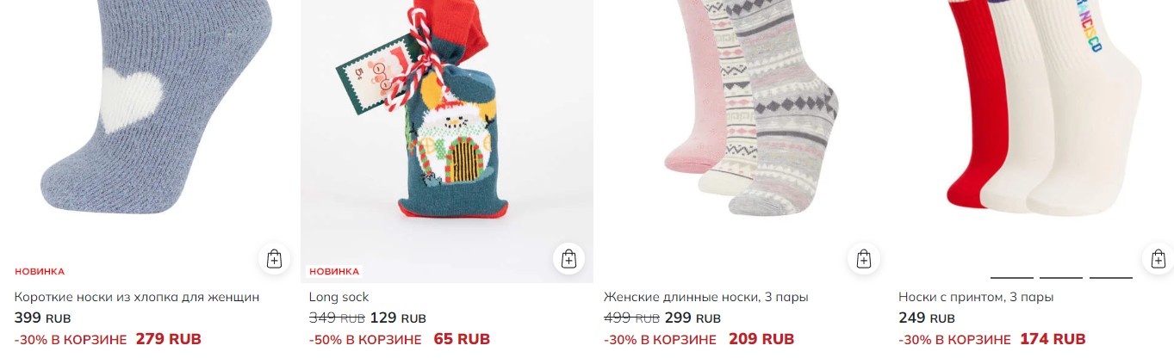1174x364 pixels.
Task: Click the НОВИНКА badge on Long sock
Action: [334, 272]
